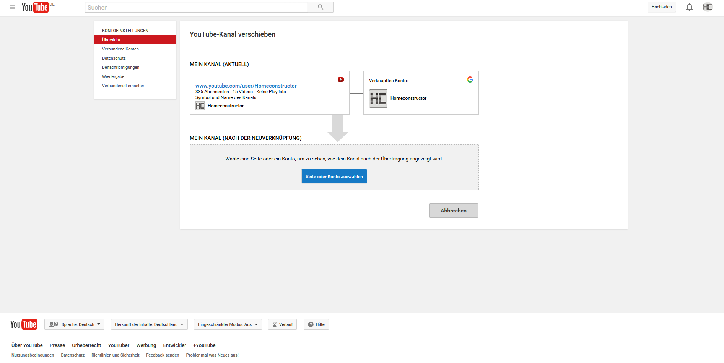
Task: Open the www.youtube.com/user/Homeconstructor link
Action: [246, 86]
